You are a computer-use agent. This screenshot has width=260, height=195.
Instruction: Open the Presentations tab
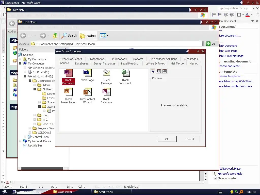[97, 59]
